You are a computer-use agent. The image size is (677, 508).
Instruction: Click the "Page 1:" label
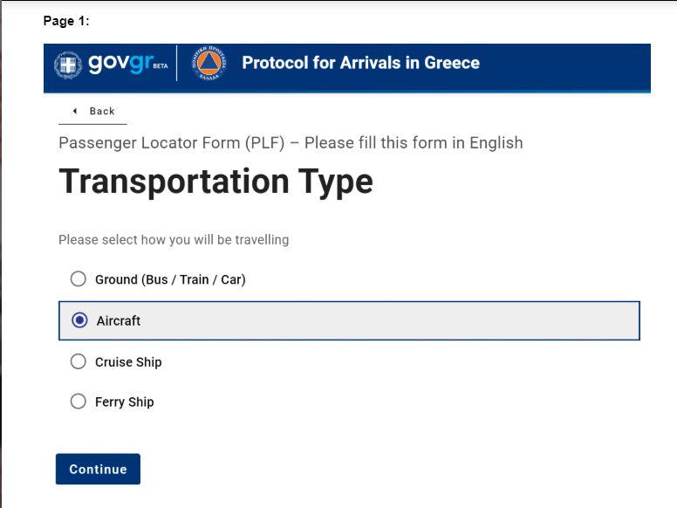(x=66, y=21)
